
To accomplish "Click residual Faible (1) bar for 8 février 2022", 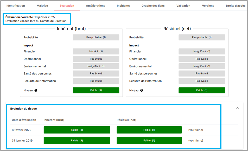I will (149, 130).
